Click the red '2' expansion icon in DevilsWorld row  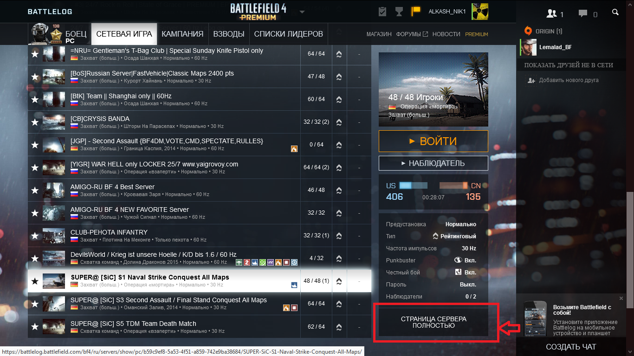coord(247,262)
